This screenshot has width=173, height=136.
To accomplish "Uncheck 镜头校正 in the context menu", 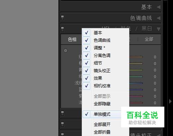I will click(106, 71).
